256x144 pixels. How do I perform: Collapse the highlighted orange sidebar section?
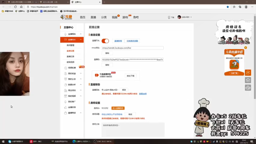(81, 40)
